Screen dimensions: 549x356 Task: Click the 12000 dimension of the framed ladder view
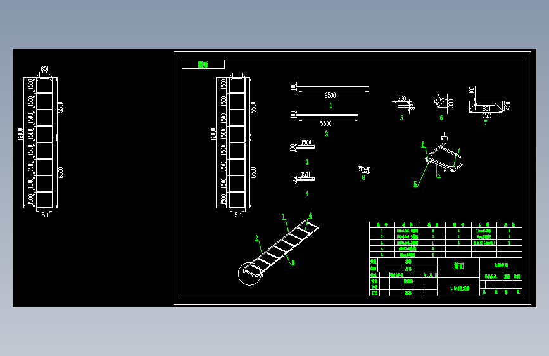213,134
